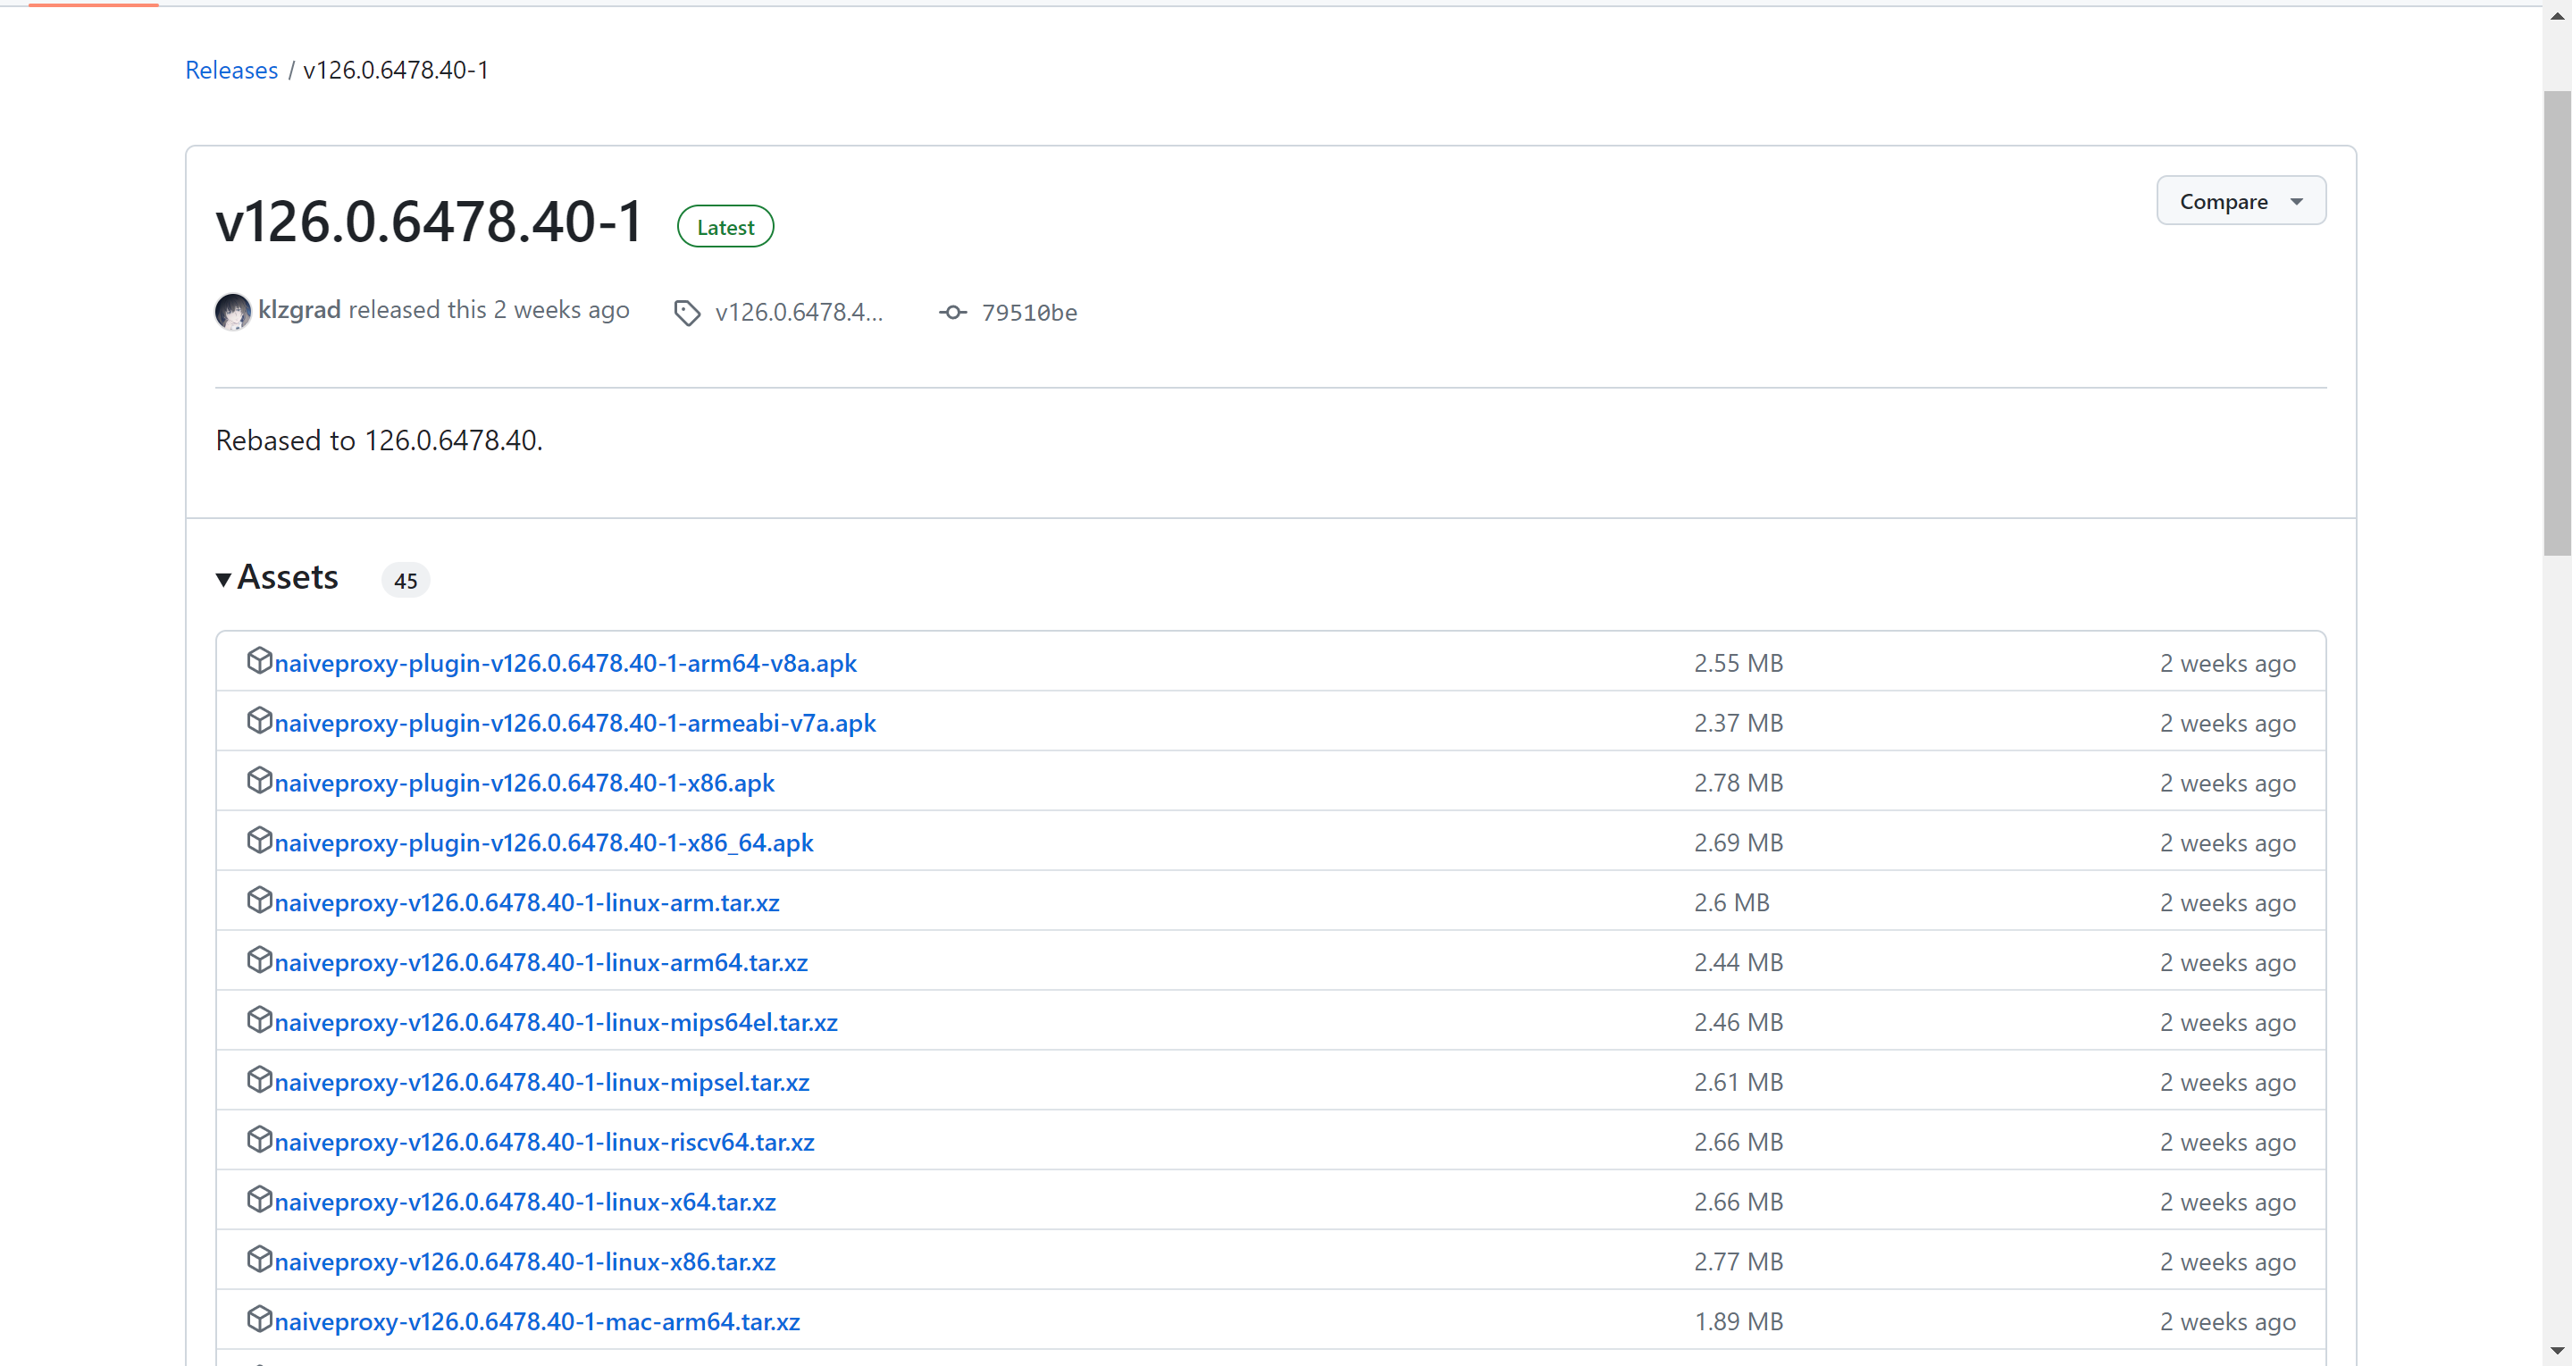Click package icon for linux-riscv64.tar.xz asset
2572x1366 pixels.
[260, 1139]
